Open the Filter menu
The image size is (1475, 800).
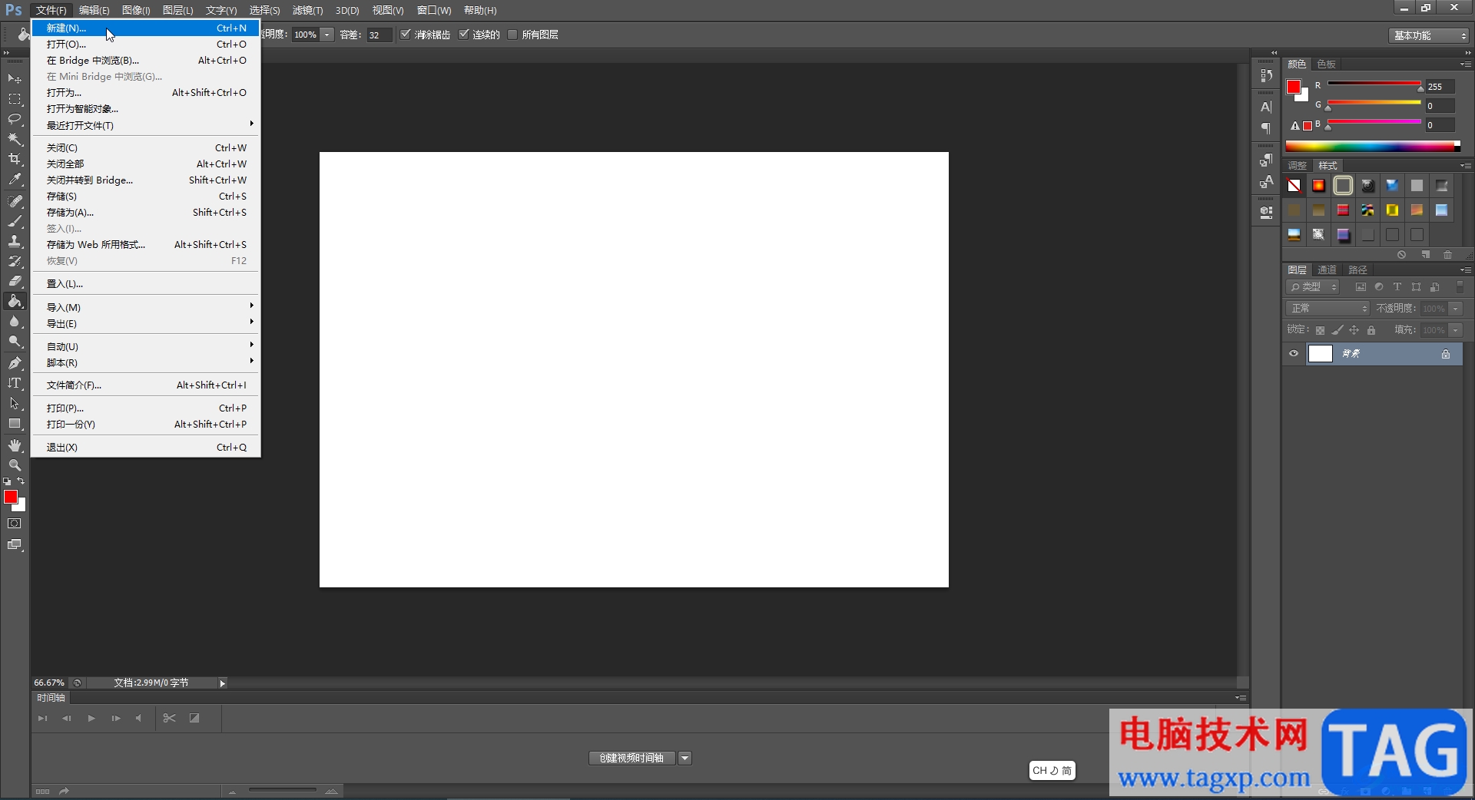coord(307,10)
